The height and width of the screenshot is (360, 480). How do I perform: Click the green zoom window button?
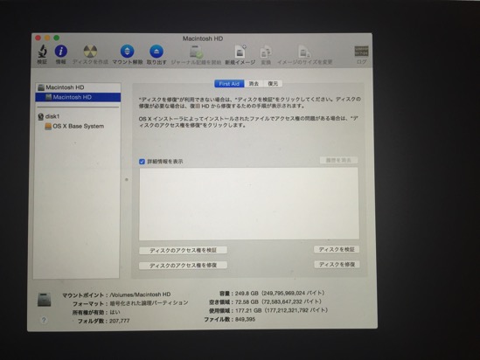point(56,38)
